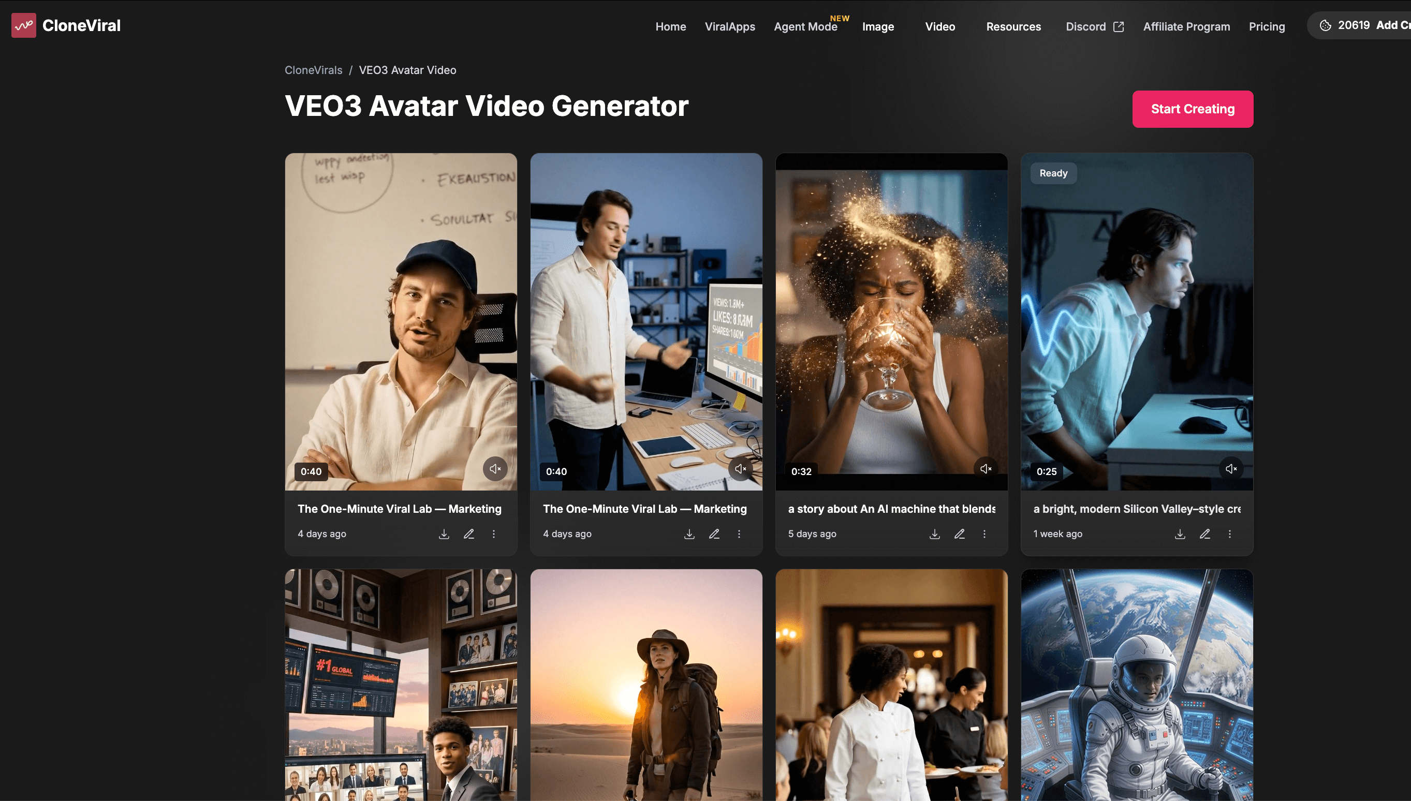Click the CloneViral logo icon
This screenshot has height=801, width=1411.
[24, 25]
